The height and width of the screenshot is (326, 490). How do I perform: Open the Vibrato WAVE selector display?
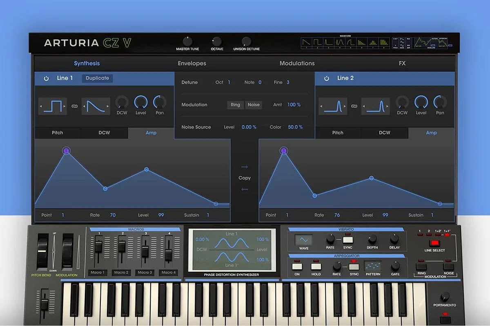[304, 240]
